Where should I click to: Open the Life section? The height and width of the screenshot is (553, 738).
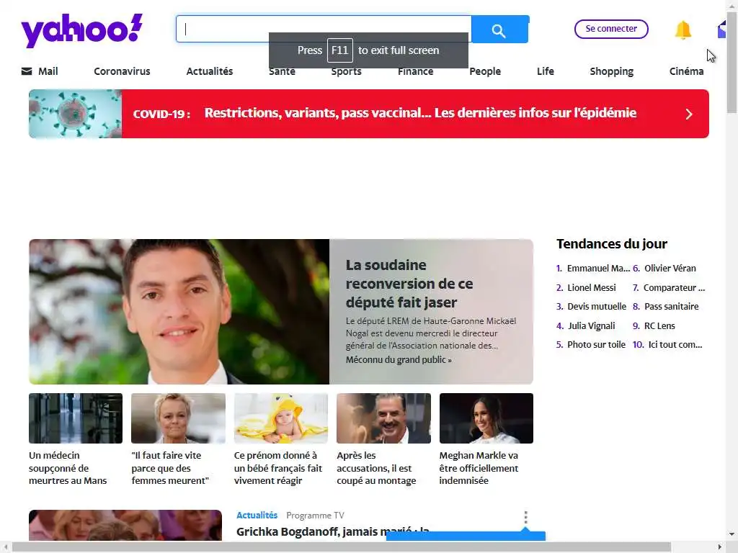pyautogui.click(x=545, y=71)
